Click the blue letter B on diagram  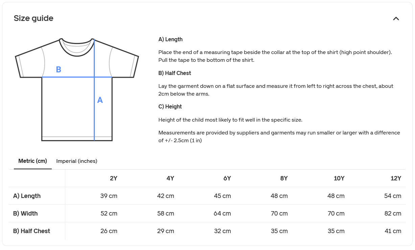tap(59, 70)
